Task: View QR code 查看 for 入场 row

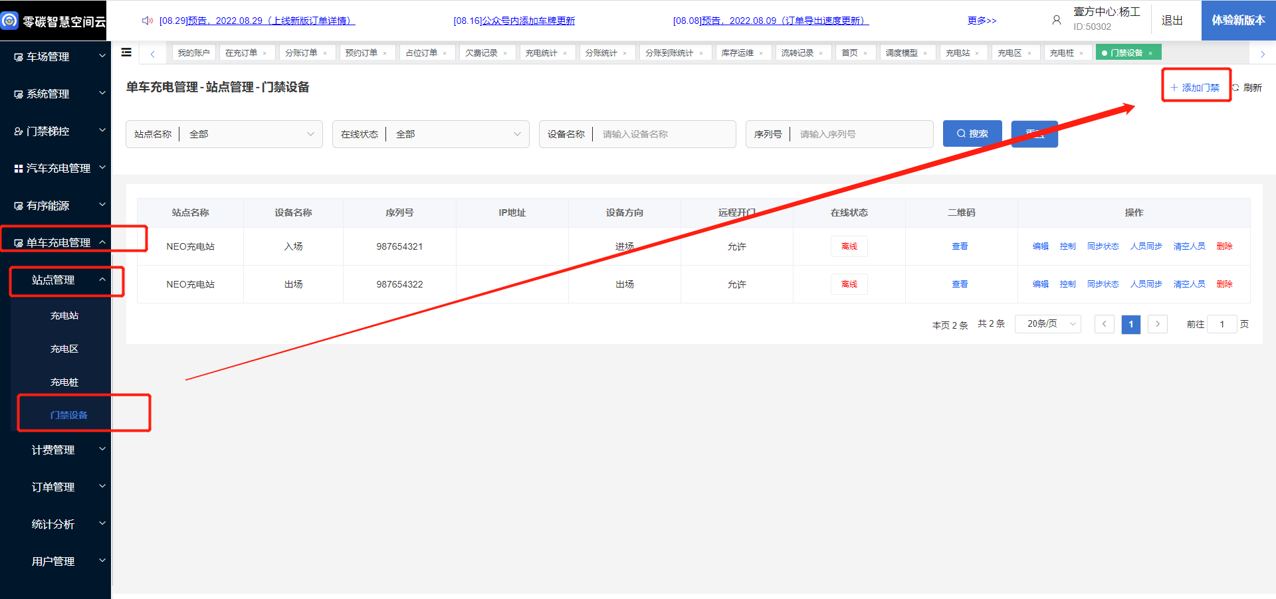Action: (960, 246)
